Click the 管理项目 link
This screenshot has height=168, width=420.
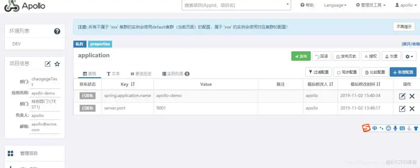tap(29, 153)
